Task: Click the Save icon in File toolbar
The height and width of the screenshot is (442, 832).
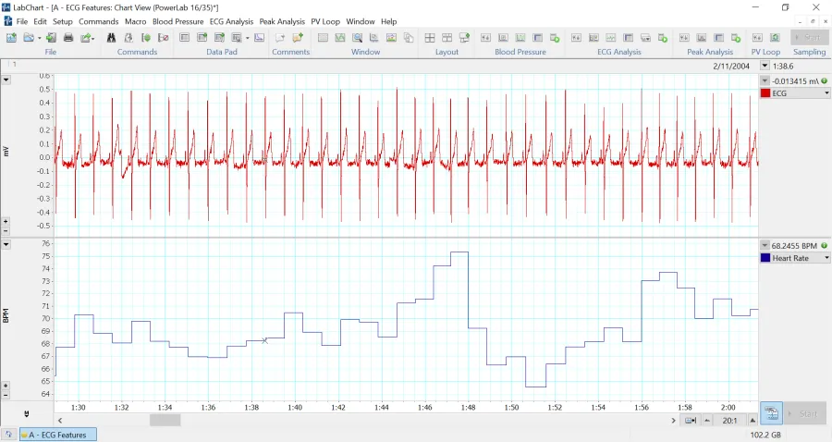Action: pos(51,38)
